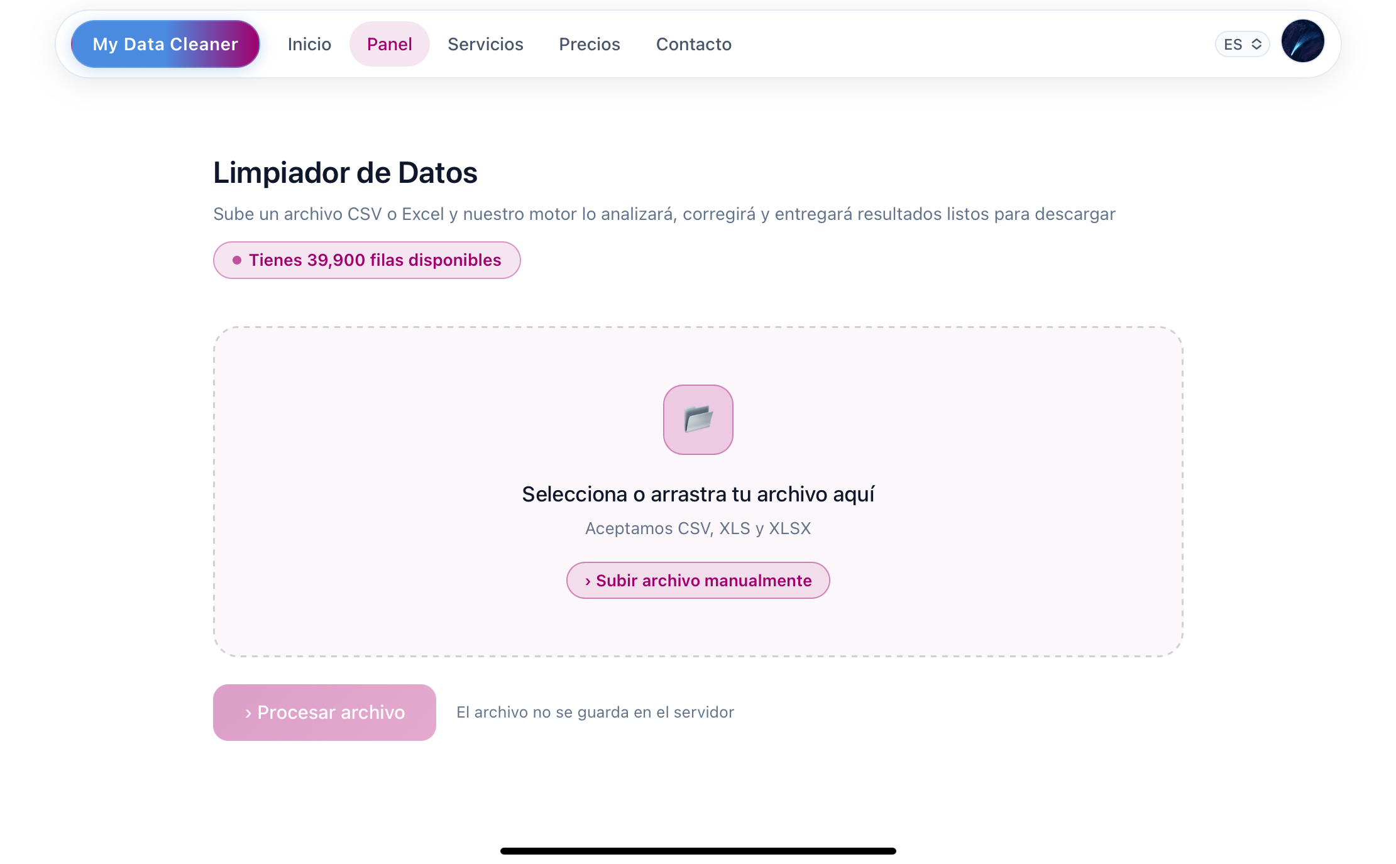Click the My Data Cleaner logo button

pyautogui.click(x=165, y=44)
